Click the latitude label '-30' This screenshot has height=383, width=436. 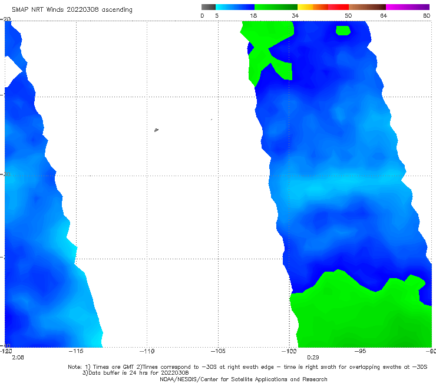coord(5,174)
